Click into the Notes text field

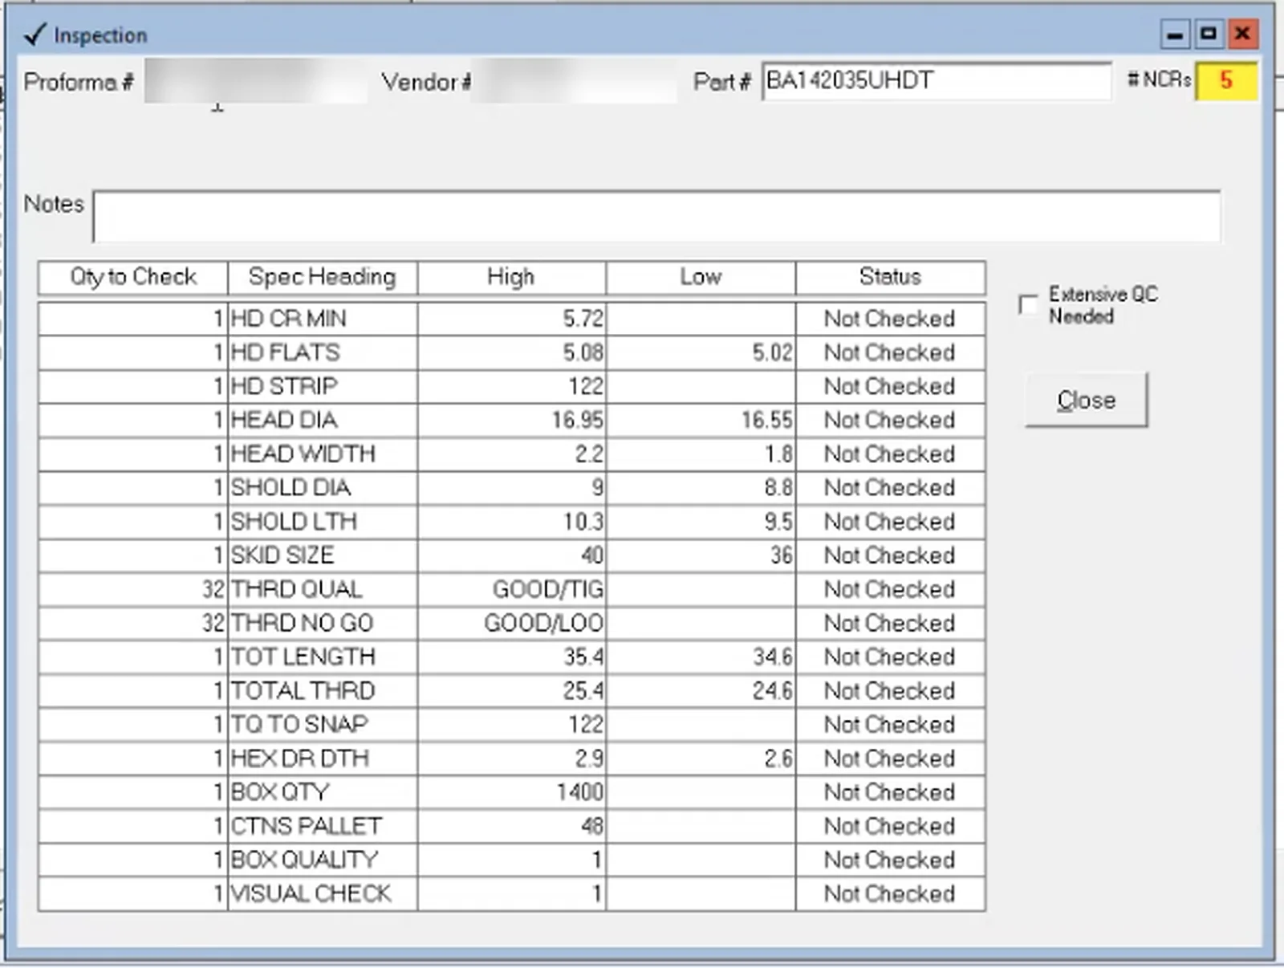[657, 216]
